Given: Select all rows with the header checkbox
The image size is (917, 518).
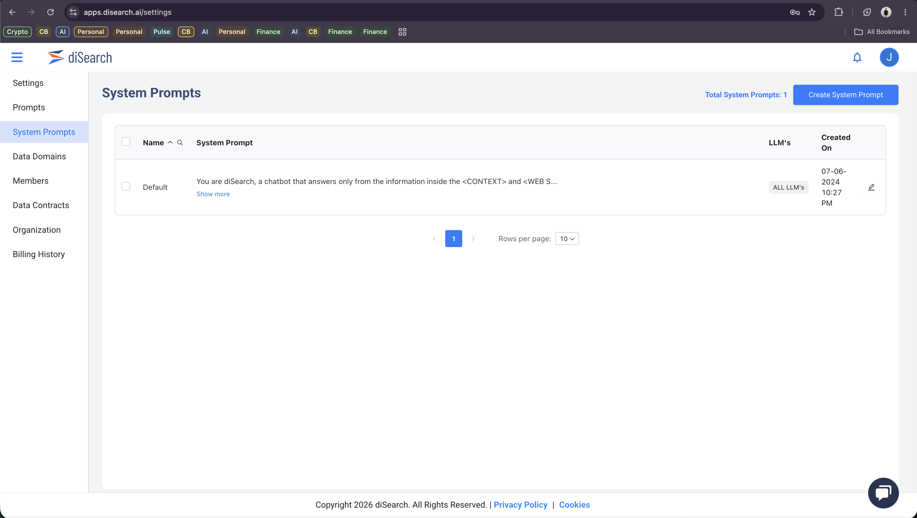Looking at the screenshot, I should coord(126,142).
